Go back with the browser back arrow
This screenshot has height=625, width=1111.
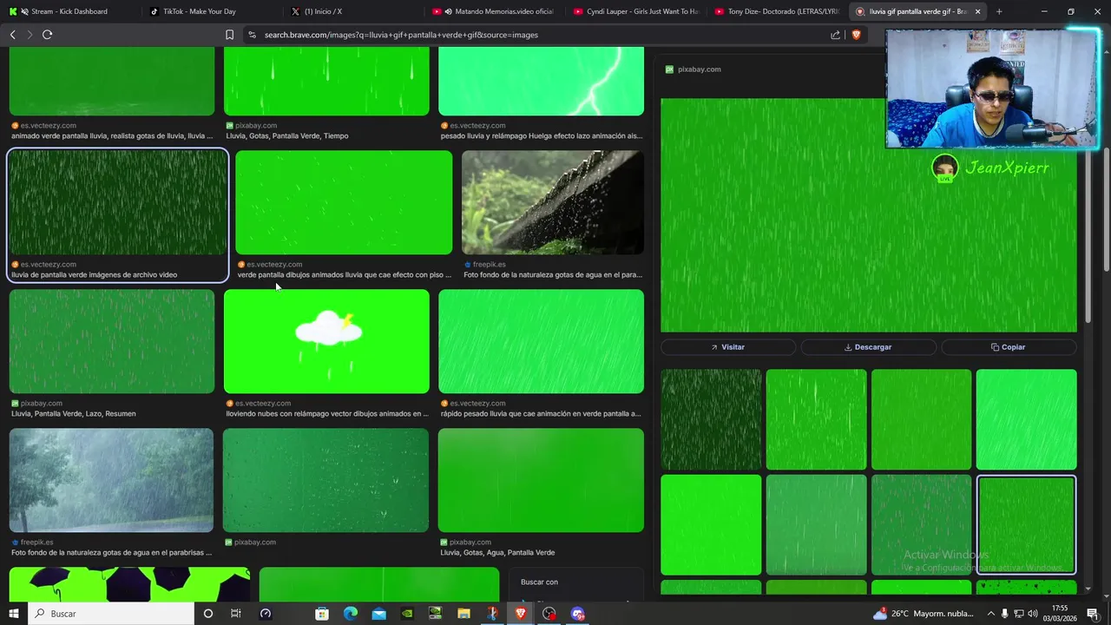tap(12, 35)
